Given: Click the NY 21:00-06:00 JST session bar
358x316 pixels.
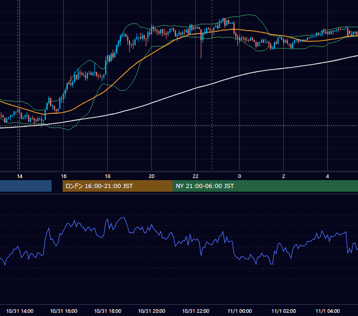Looking at the screenshot, I should tap(265, 186).
